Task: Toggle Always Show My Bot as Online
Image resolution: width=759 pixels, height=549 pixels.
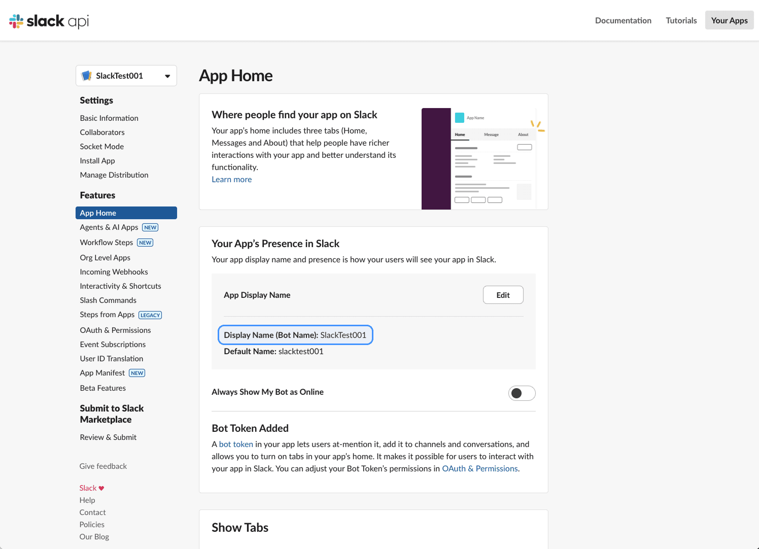Action: (x=522, y=393)
